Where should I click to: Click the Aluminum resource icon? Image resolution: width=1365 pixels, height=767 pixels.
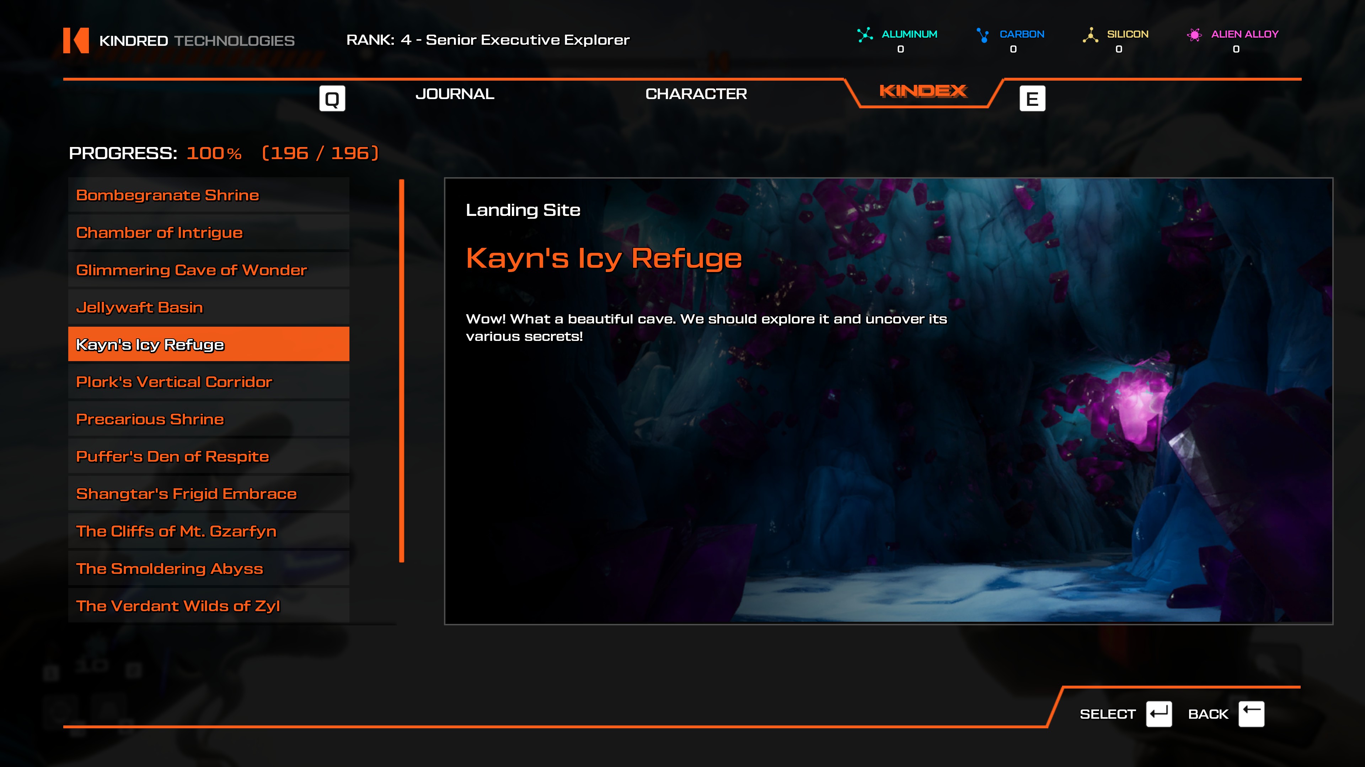tap(865, 35)
